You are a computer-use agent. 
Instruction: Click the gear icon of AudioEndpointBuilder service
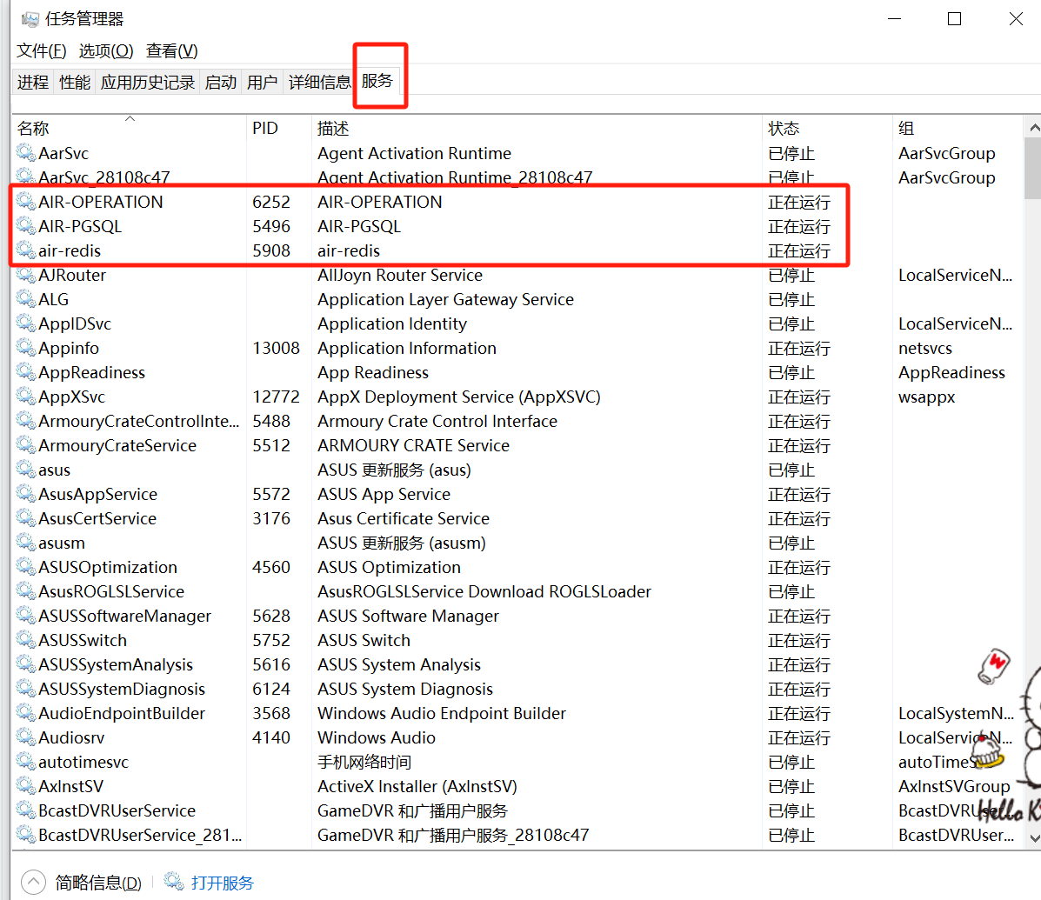26,713
